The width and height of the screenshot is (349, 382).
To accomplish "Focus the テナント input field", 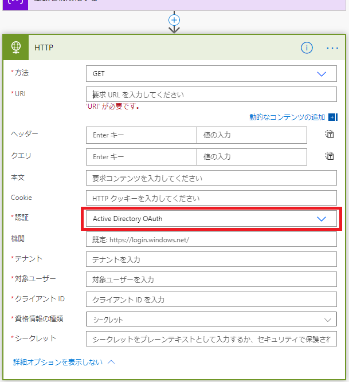I will click(211, 259).
